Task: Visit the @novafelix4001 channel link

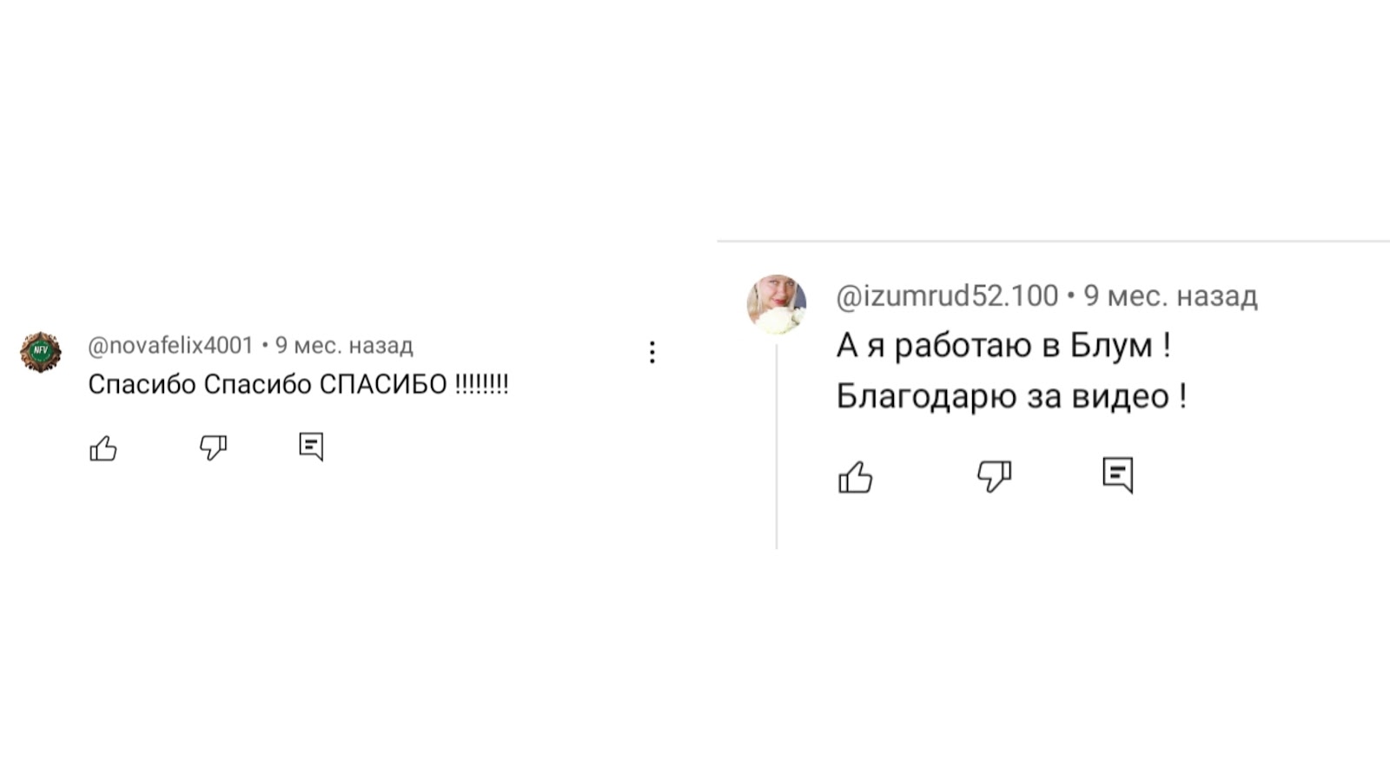Action: [170, 346]
